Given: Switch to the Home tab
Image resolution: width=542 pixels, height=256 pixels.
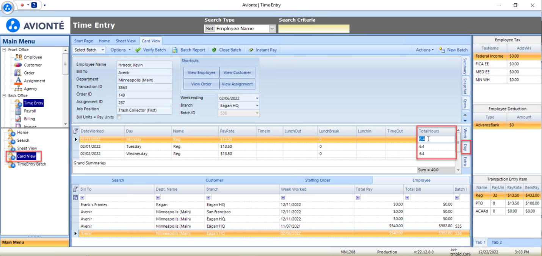Looking at the screenshot, I should [x=104, y=41].
